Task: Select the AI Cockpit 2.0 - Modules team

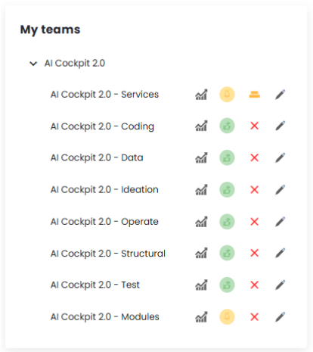Action: (104, 317)
